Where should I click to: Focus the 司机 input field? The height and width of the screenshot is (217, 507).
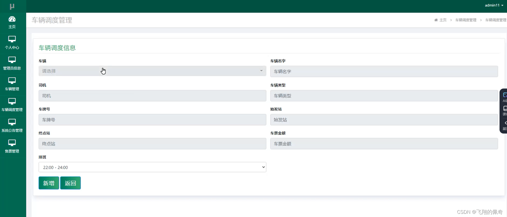coord(152,96)
